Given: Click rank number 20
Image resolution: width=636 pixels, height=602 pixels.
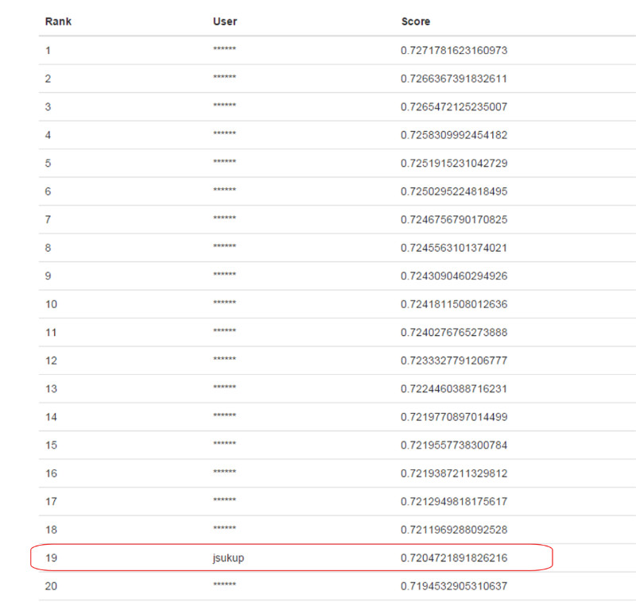Looking at the screenshot, I should point(51,586).
